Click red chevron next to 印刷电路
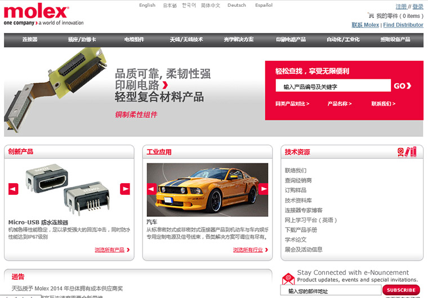The image size is (428, 298). (165, 86)
